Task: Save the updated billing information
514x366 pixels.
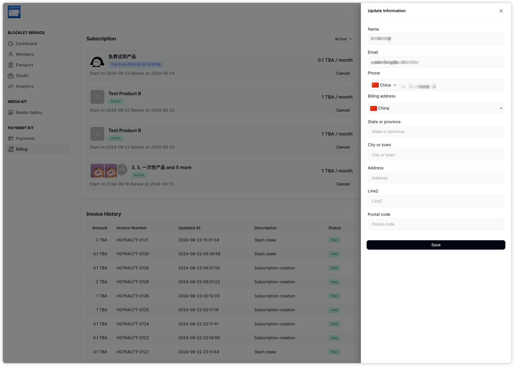Action: 436,245
